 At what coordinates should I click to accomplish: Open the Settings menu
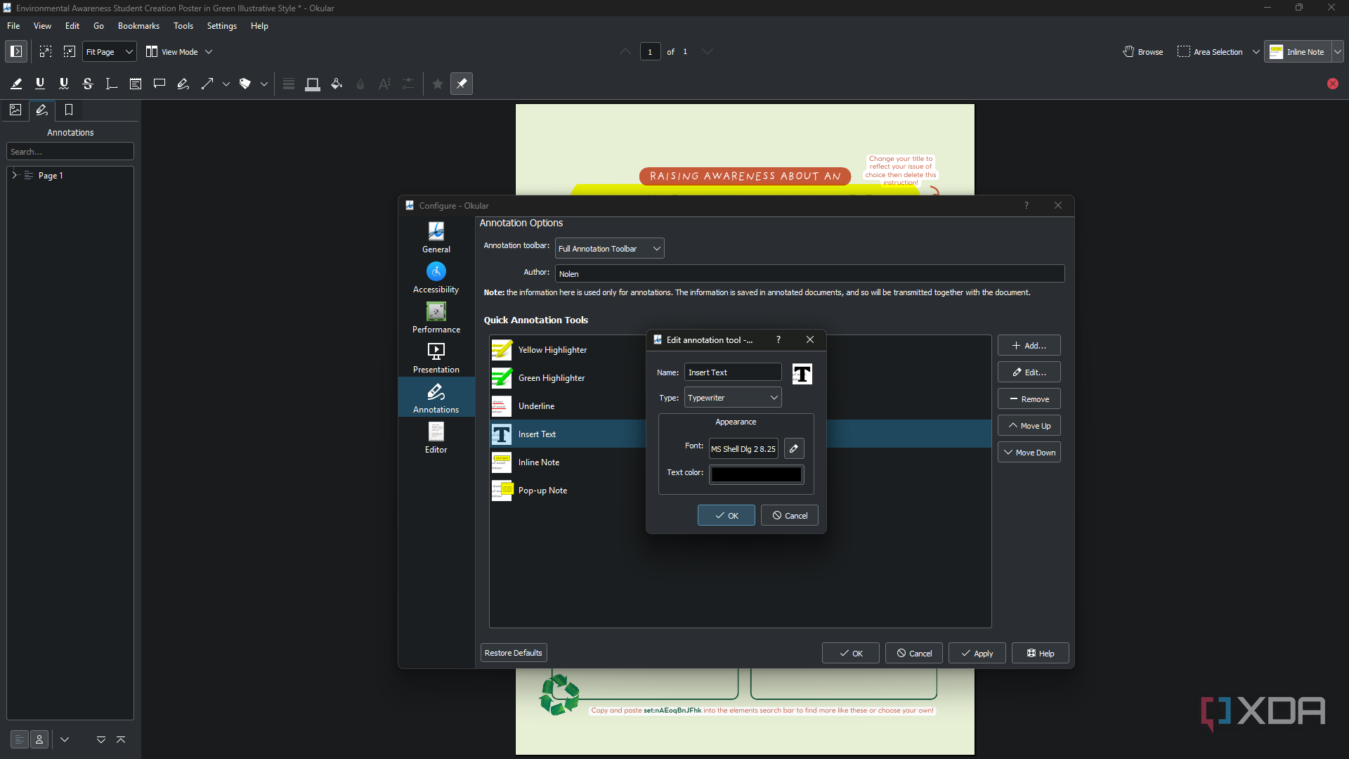click(221, 26)
